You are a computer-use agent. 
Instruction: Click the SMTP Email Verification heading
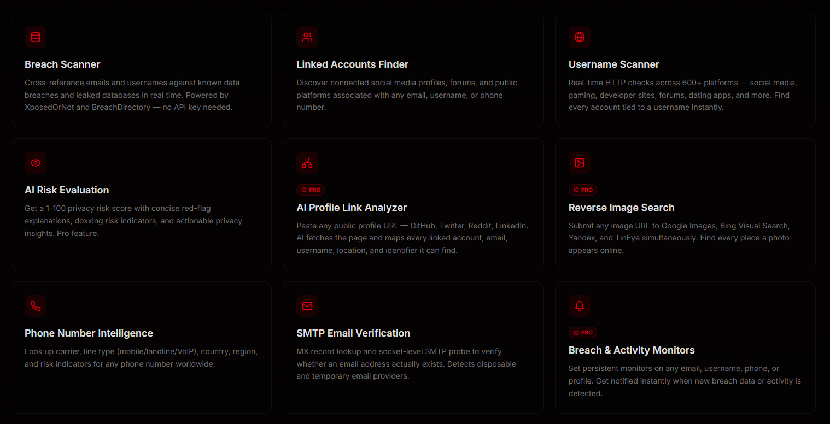[353, 333]
